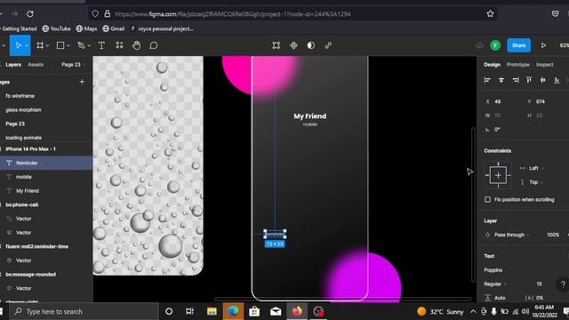Open Maps bookmark

(86, 28)
